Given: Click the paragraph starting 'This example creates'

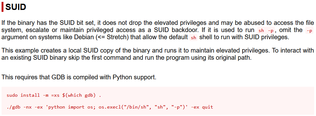Looking at the screenshot, I should point(158,54).
